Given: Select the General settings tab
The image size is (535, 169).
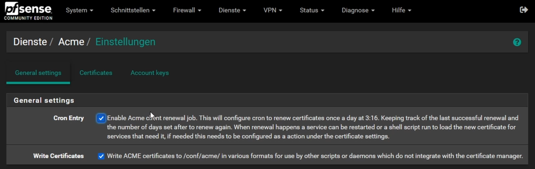Looking at the screenshot, I should click(x=38, y=73).
